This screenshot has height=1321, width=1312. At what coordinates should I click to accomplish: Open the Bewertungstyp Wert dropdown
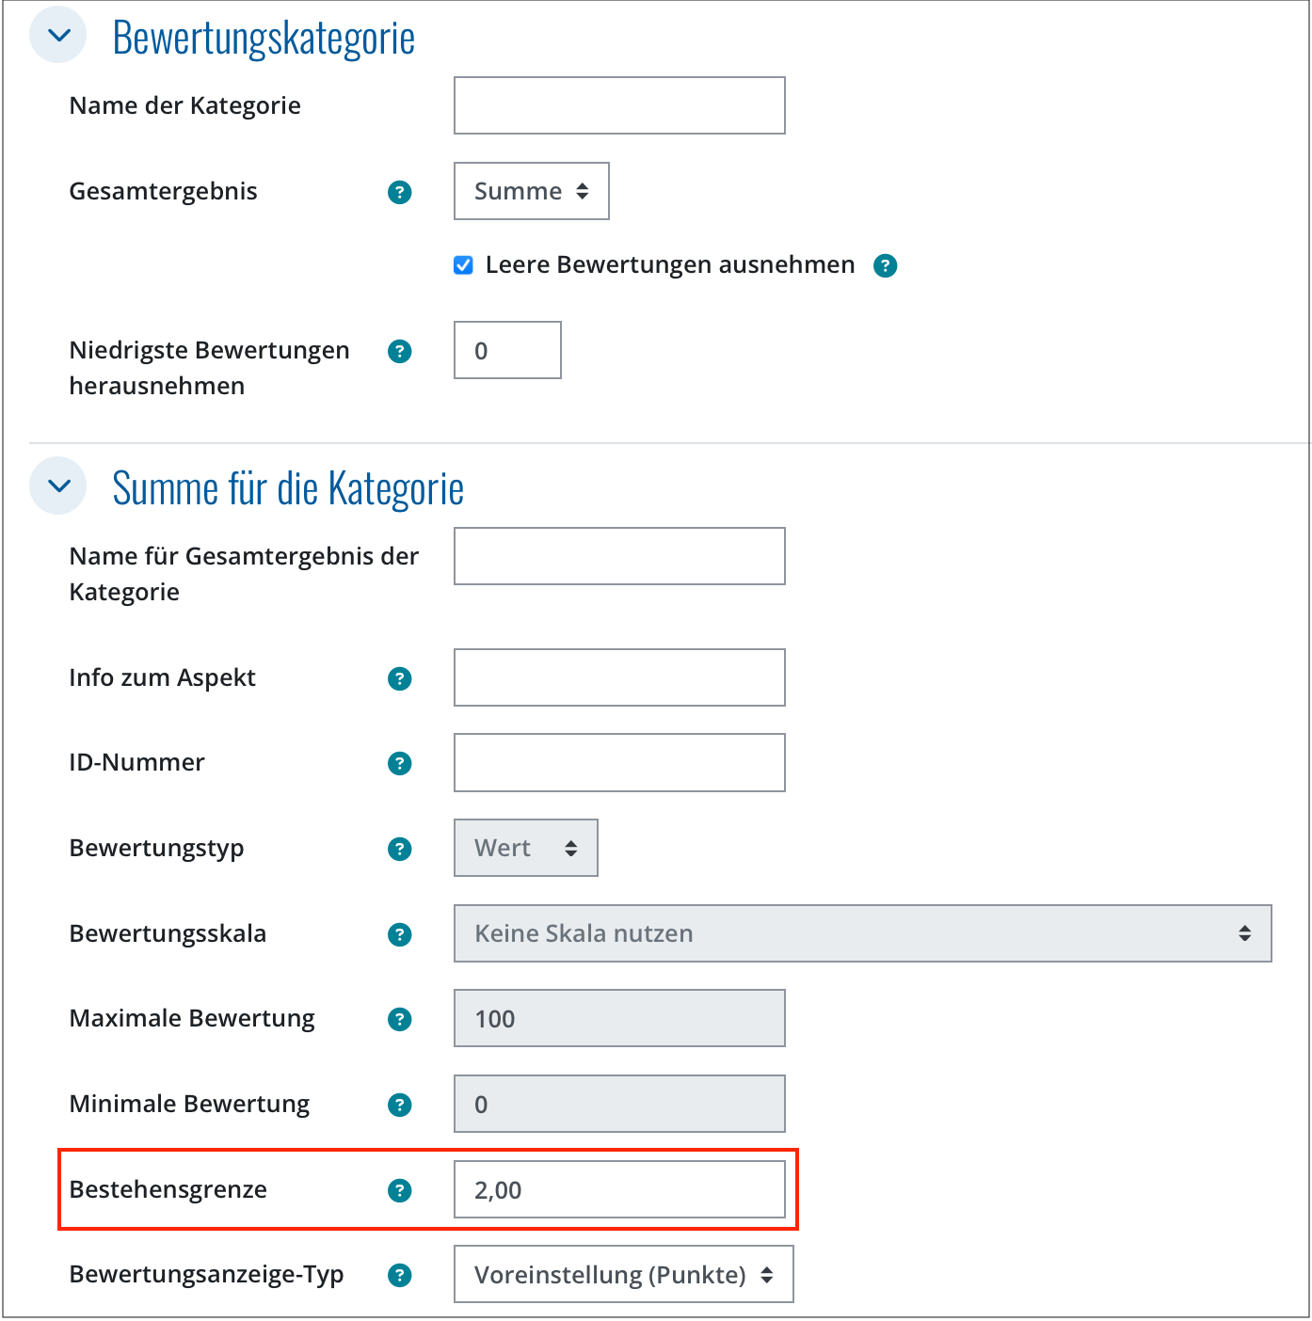click(x=525, y=848)
